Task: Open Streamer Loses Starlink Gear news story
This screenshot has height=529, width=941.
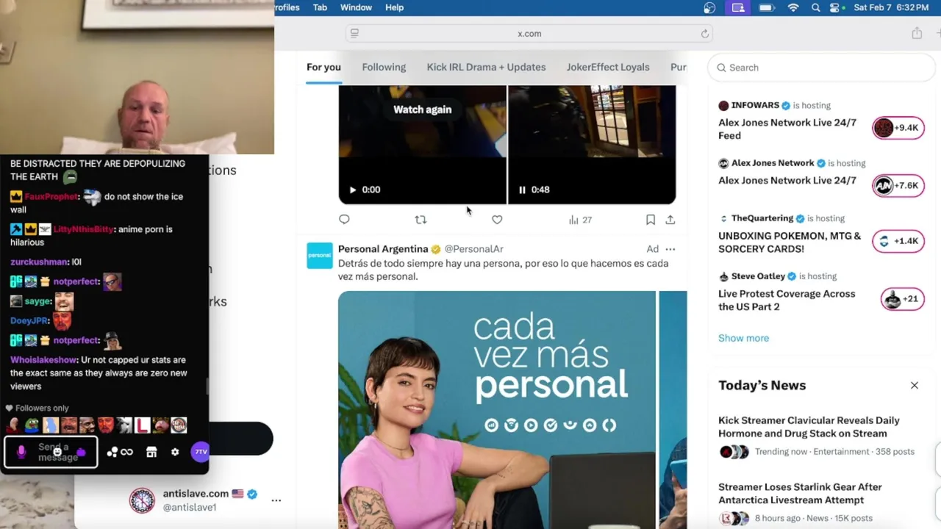Action: [x=800, y=493]
